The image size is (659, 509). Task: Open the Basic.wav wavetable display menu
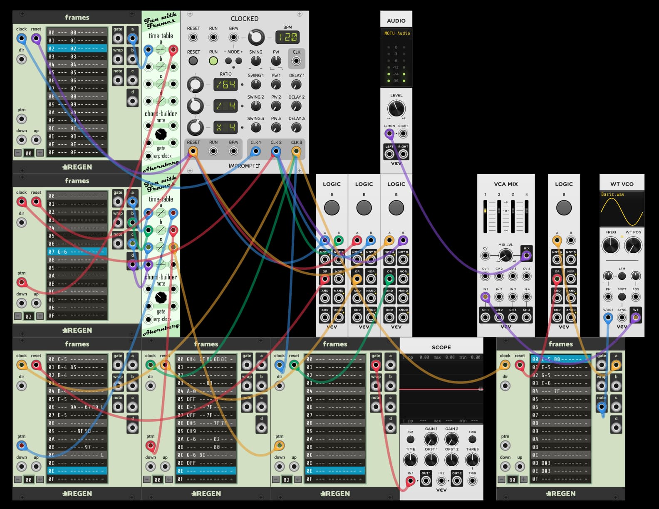622,209
